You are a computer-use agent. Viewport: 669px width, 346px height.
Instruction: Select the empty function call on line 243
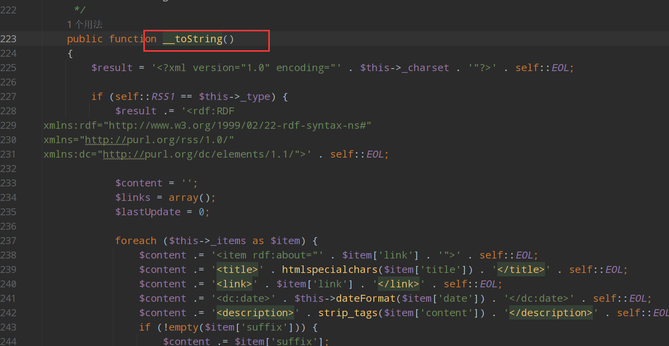pyautogui.click(x=184, y=327)
